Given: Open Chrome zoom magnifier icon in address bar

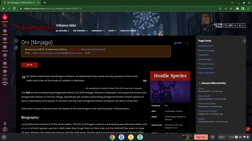Looking at the screenshot, I should tap(220, 9).
